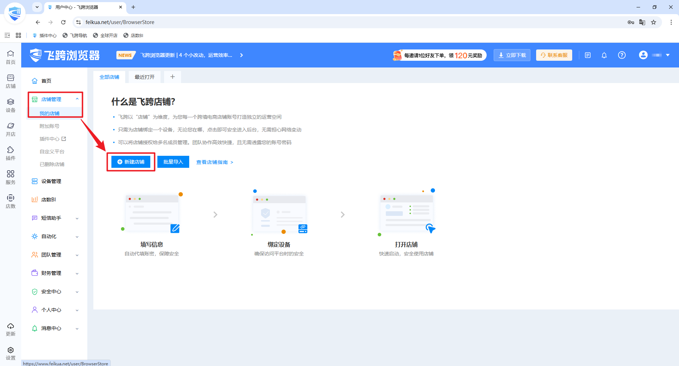
Task: Click the 立即下载 download button
Action: coord(512,55)
